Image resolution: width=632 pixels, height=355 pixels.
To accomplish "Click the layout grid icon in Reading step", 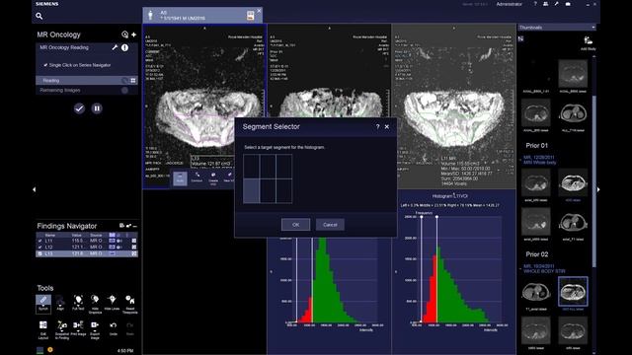I will tap(133, 81).
